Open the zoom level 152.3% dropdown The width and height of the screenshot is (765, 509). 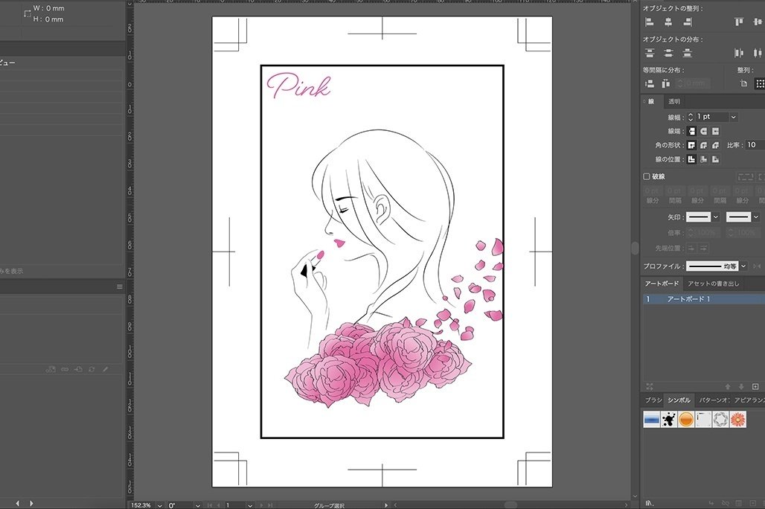click(x=159, y=505)
